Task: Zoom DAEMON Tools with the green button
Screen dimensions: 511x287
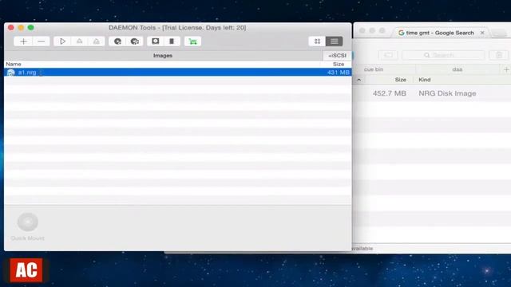Action: pyautogui.click(x=30, y=28)
